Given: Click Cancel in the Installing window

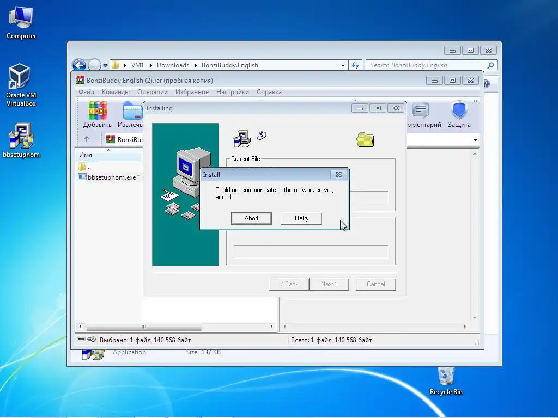Looking at the screenshot, I should pyautogui.click(x=376, y=284).
